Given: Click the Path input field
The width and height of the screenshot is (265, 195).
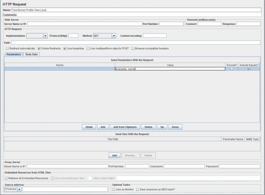Looking at the screenshot, I should pyautogui.click(x=136, y=42).
